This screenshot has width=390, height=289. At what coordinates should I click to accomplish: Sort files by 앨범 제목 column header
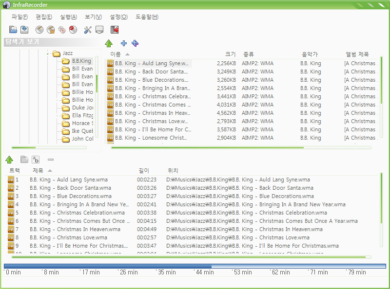(357, 54)
